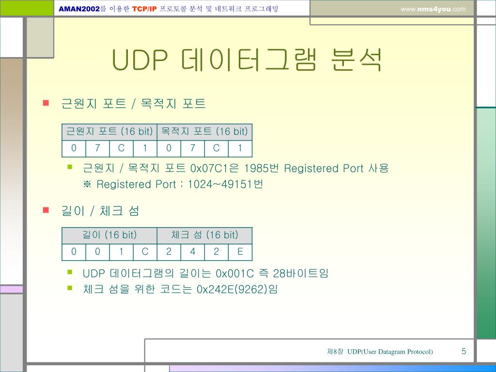Select line "0x07C1은 1985번 Registered Port 사용"
This screenshot has height=372, width=496.
[x=290, y=168]
